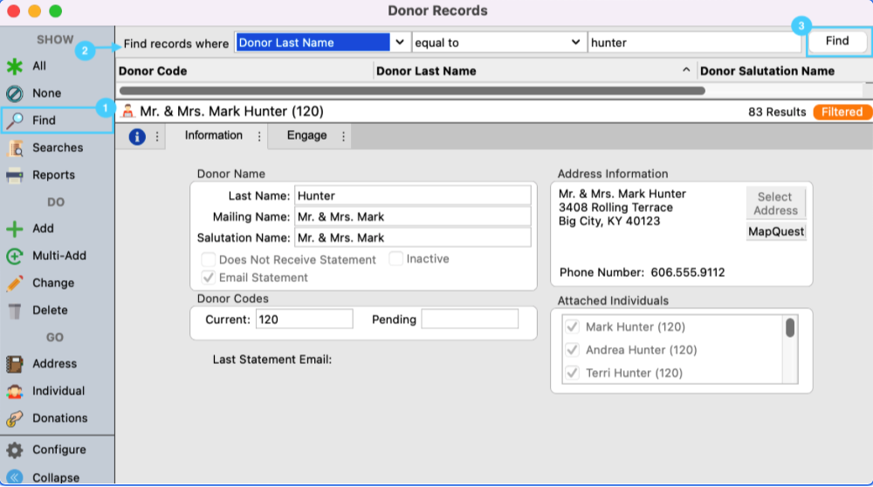Choose the pencil Change icon
Screen dimensions: 873x487
pos(15,284)
